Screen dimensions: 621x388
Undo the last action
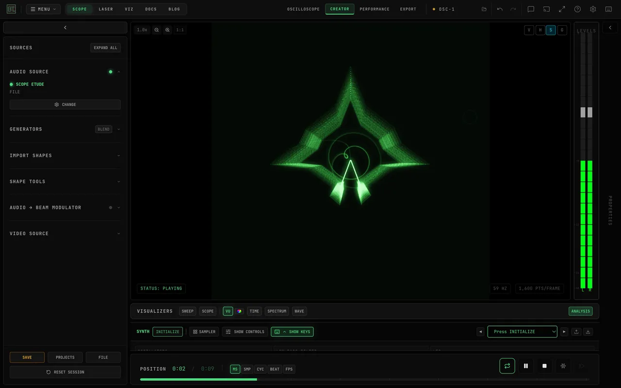click(x=500, y=9)
